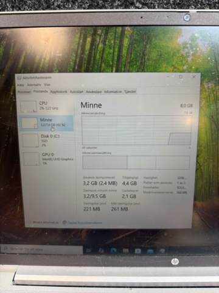This screenshot has width=219, height=293.
Task: Close the Aktivitetshanteraren window
Action: coord(193,77)
